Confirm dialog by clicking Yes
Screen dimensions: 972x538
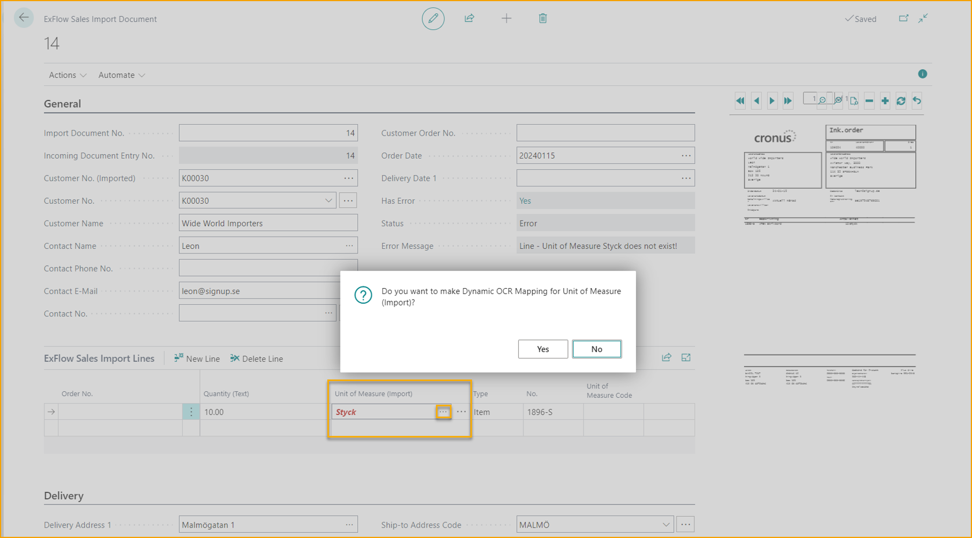543,349
